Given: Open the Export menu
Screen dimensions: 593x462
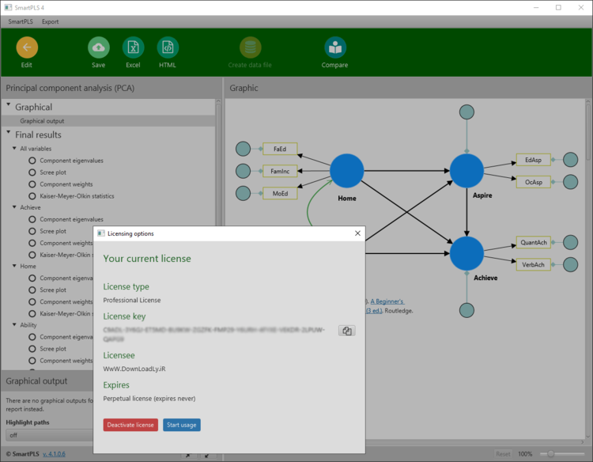Looking at the screenshot, I should click(x=50, y=21).
